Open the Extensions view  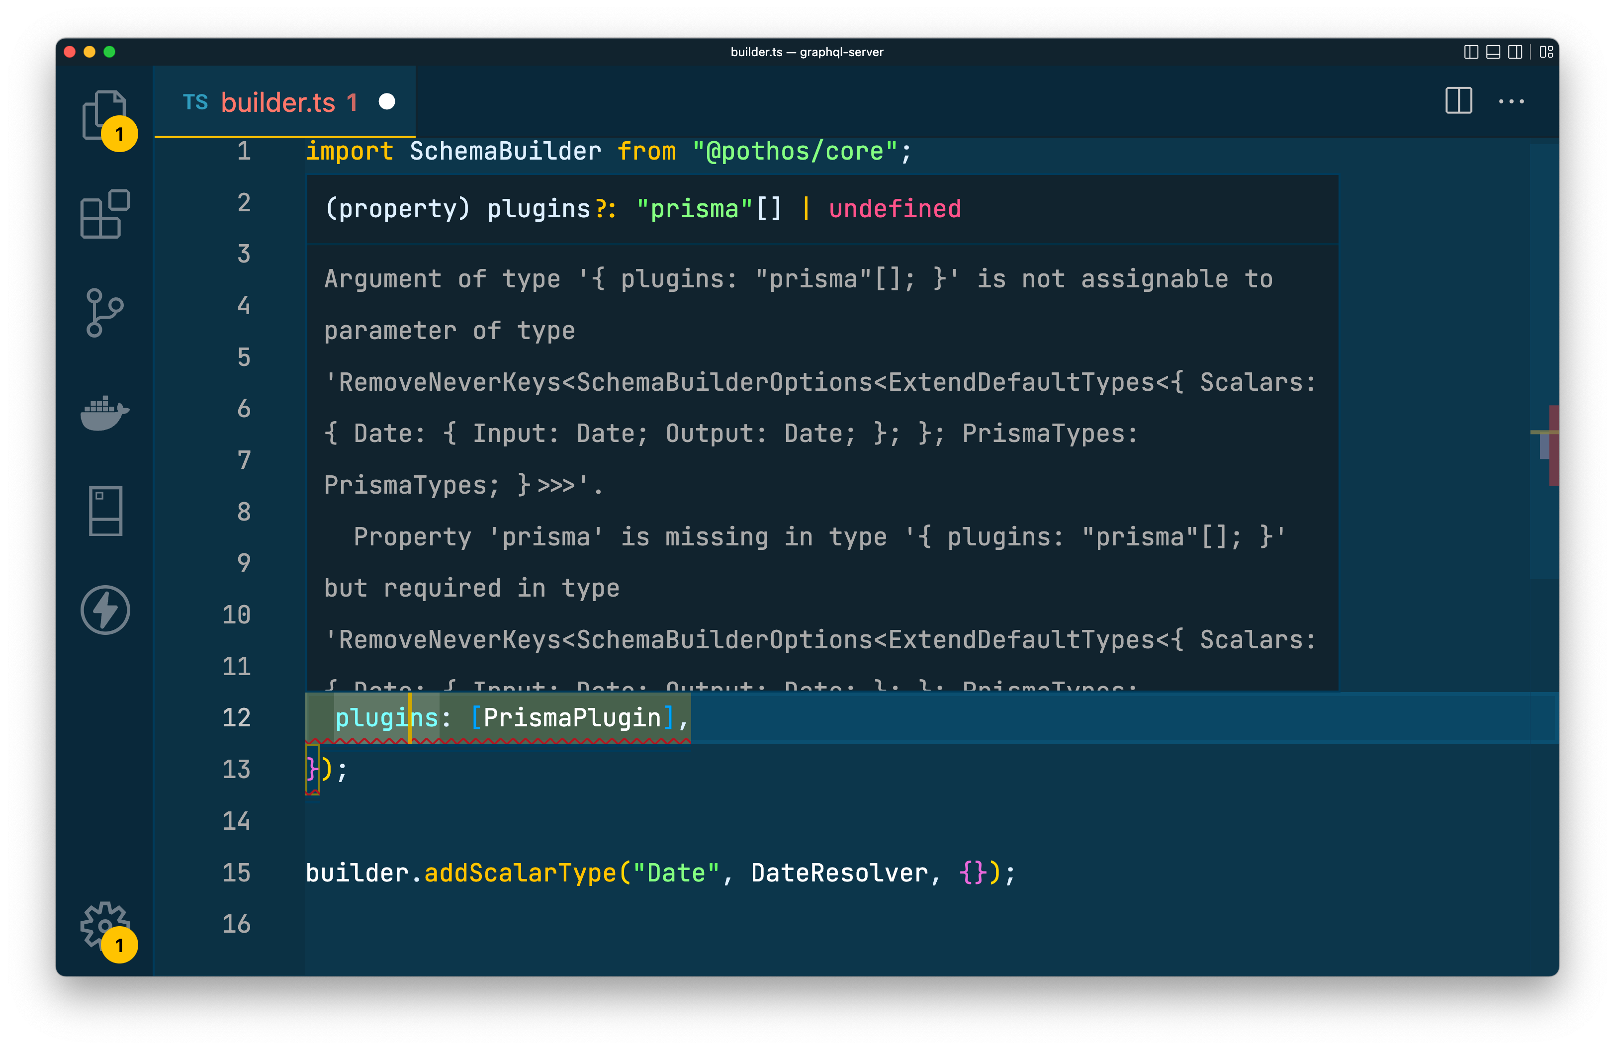104,214
